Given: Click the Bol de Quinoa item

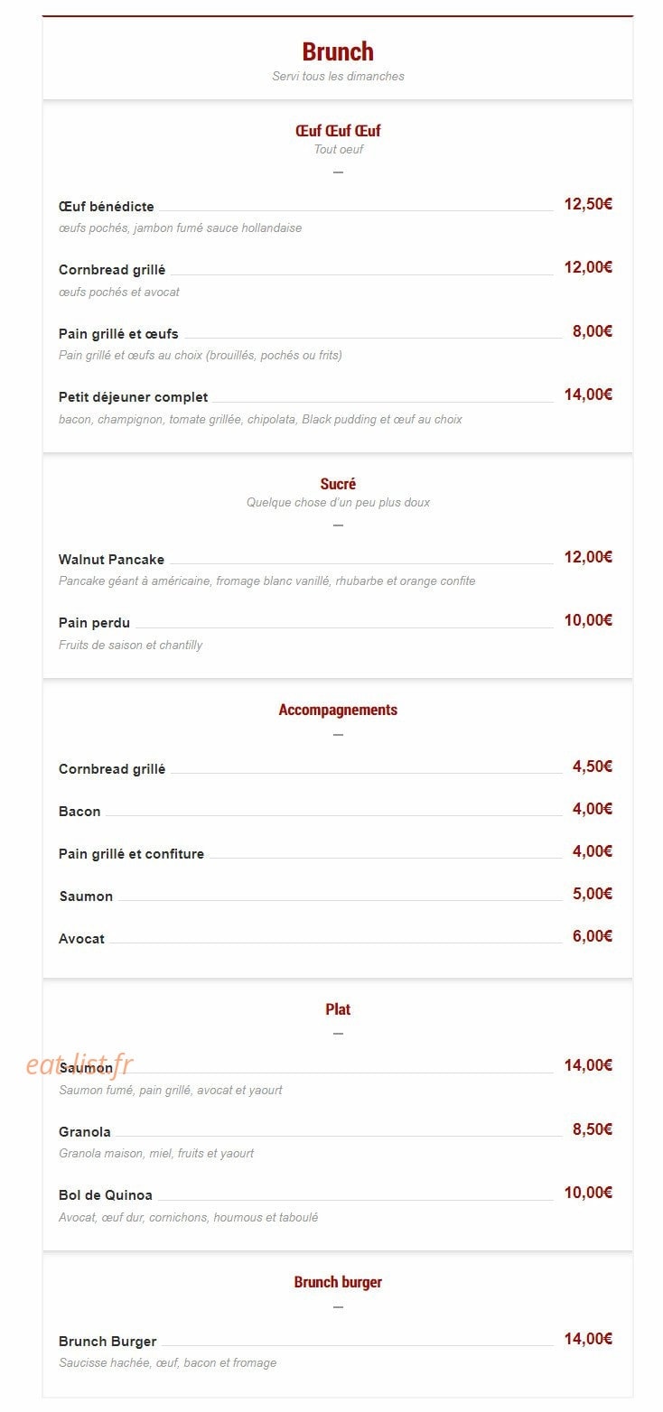Looking at the screenshot, I should tap(106, 1195).
